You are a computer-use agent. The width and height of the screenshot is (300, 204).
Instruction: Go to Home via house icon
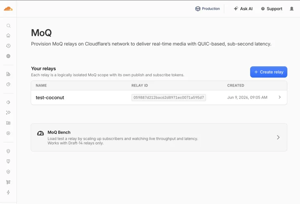click(8, 36)
